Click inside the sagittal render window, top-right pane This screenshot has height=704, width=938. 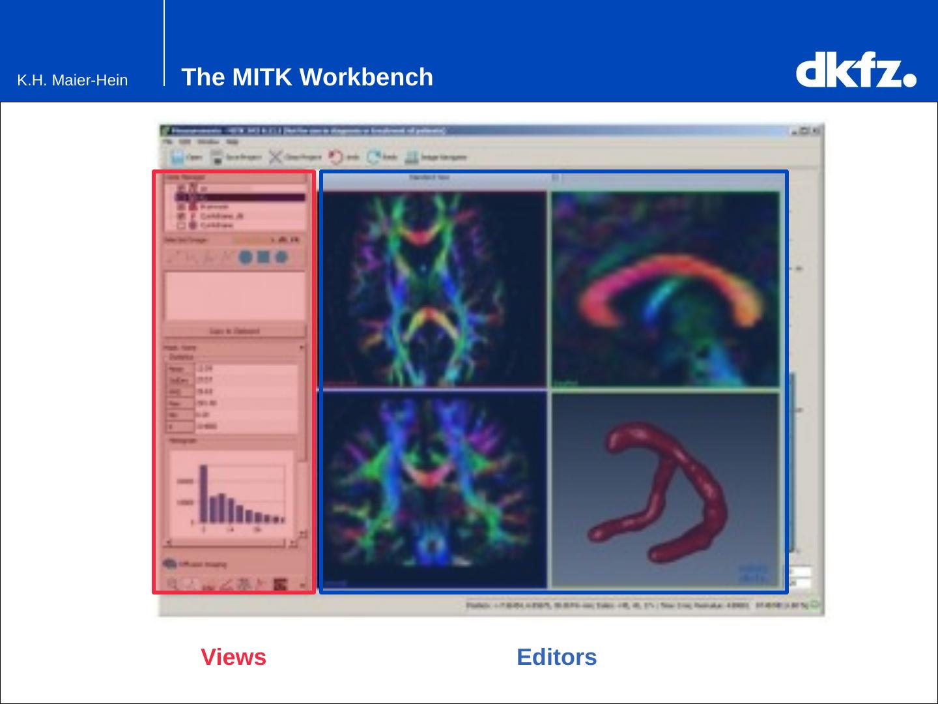tap(666, 288)
